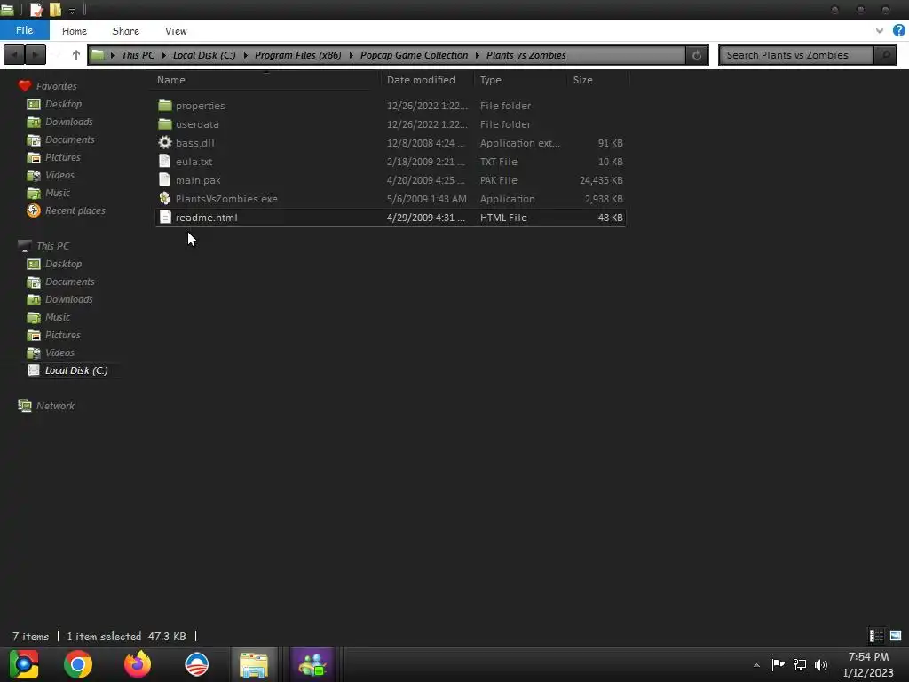The height and width of the screenshot is (682, 909).
Task: Open File Explorer taskbar icon
Action: [253, 664]
